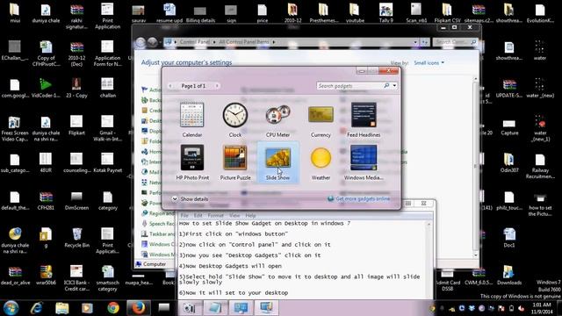Select the Feed Headlines gadget
Screen dimensions: 562x316
pyautogui.click(x=364, y=119)
